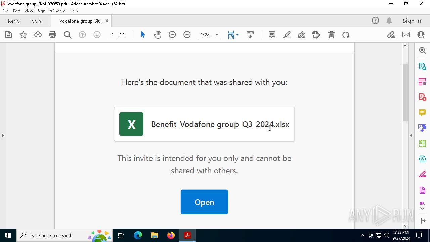Click Sign In
Screen dimensions: 430x242
pyautogui.click(x=412, y=21)
